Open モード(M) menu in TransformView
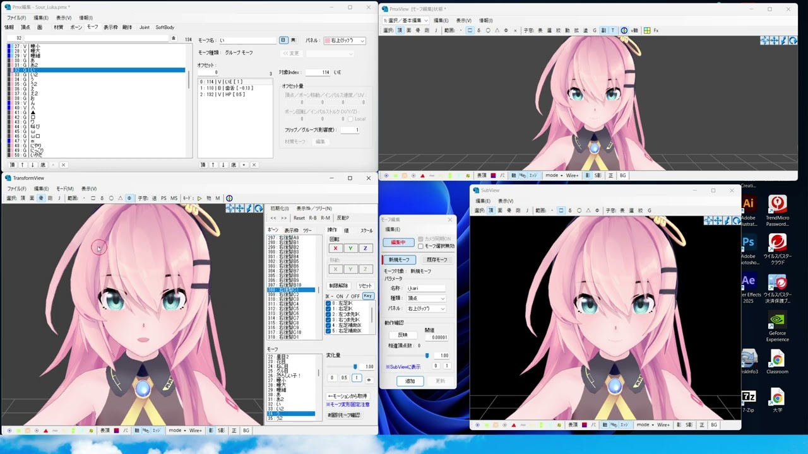Viewport: 808px width, 454px height. pos(65,189)
